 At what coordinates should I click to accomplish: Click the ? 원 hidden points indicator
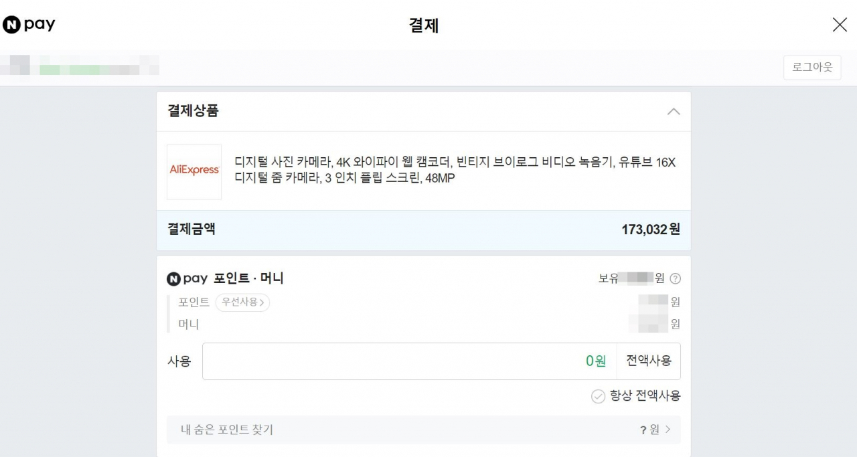(654, 430)
